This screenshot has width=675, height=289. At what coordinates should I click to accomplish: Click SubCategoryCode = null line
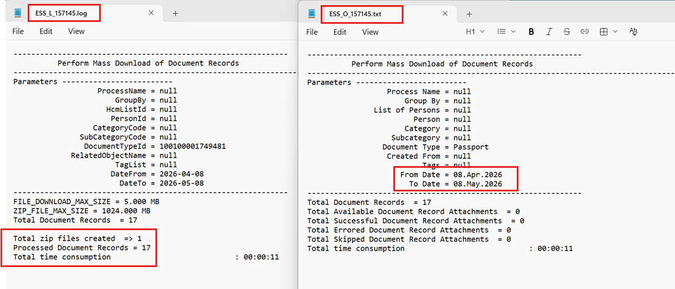click(x=128, y=137)
